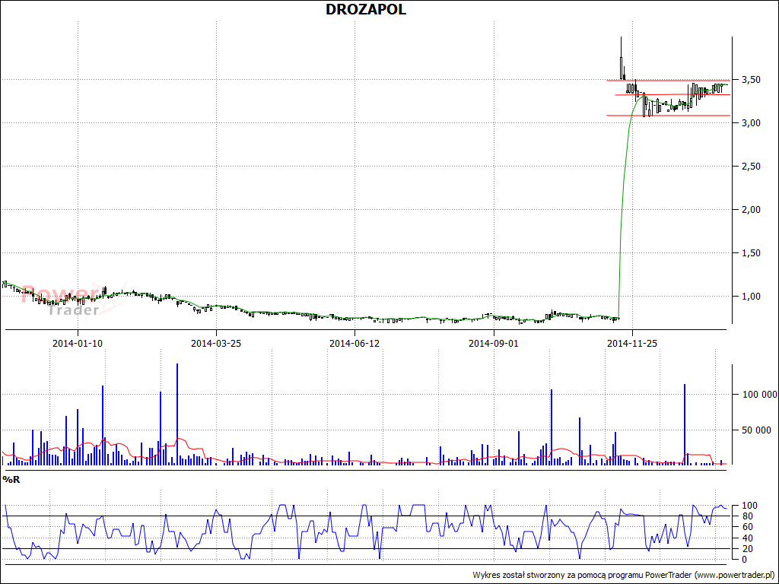Image resolution: width=779 pixels, height=584 pixels.
Task: Click the PowerTrader credit text at bottom
Action: [624, 575]
